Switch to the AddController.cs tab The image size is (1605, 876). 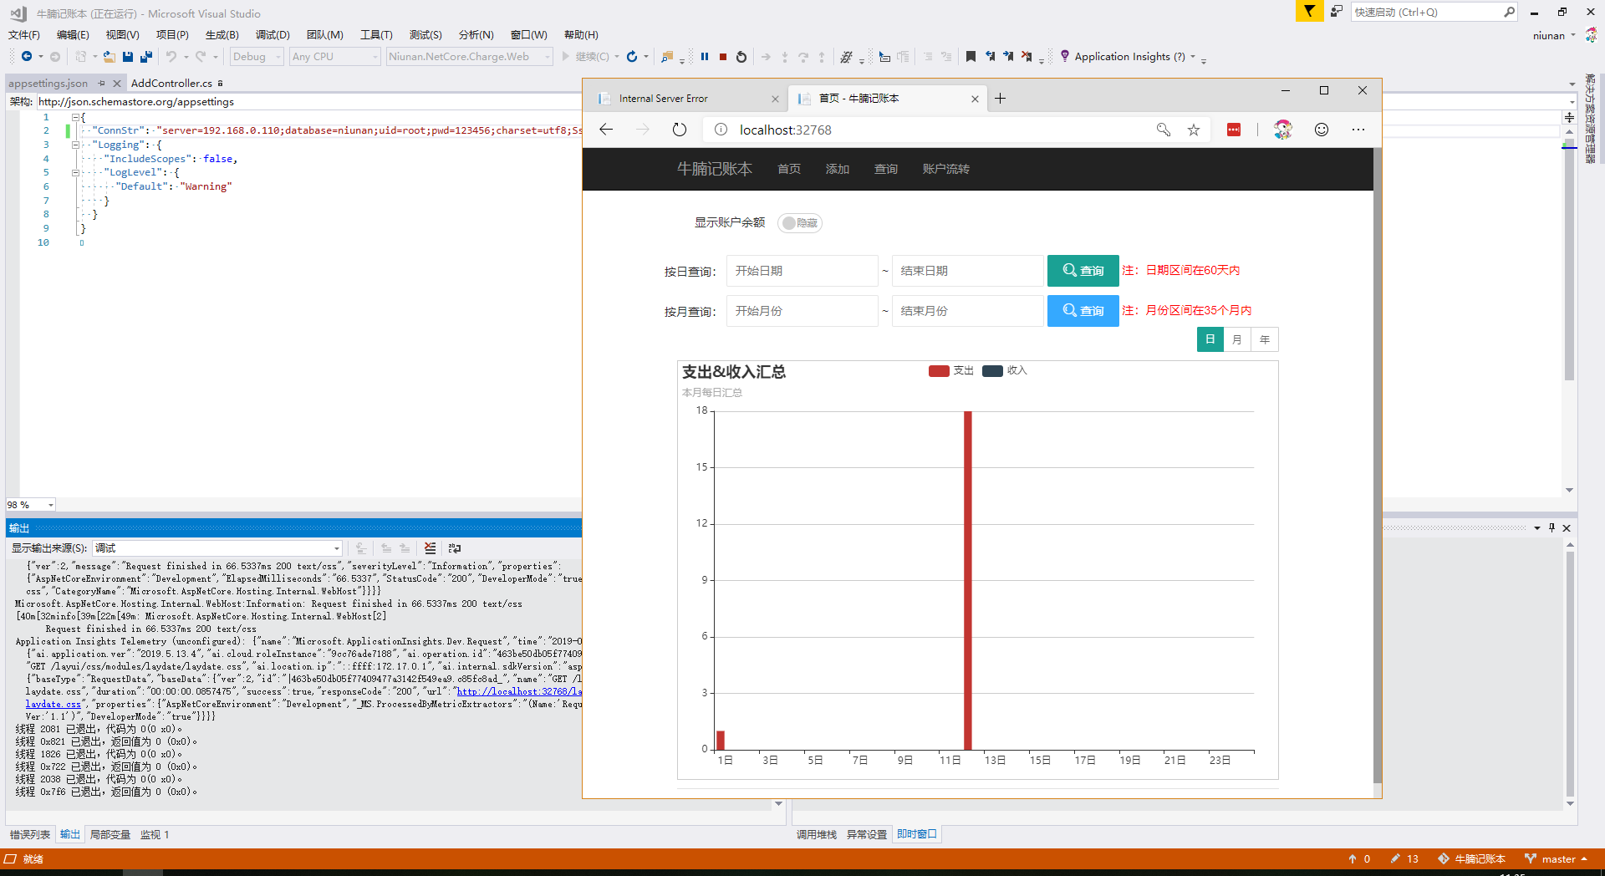pyautogui.click(x=171, y=84)
